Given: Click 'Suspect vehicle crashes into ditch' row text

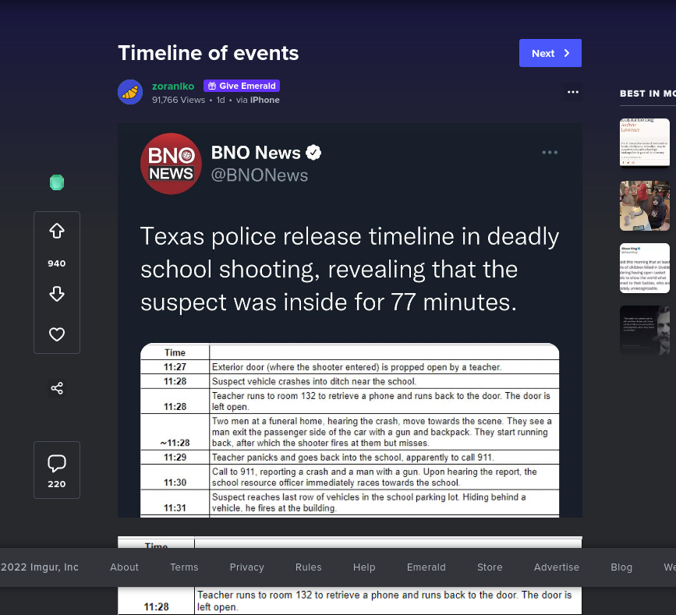Looking at the screenshot, I should point(314,381).
